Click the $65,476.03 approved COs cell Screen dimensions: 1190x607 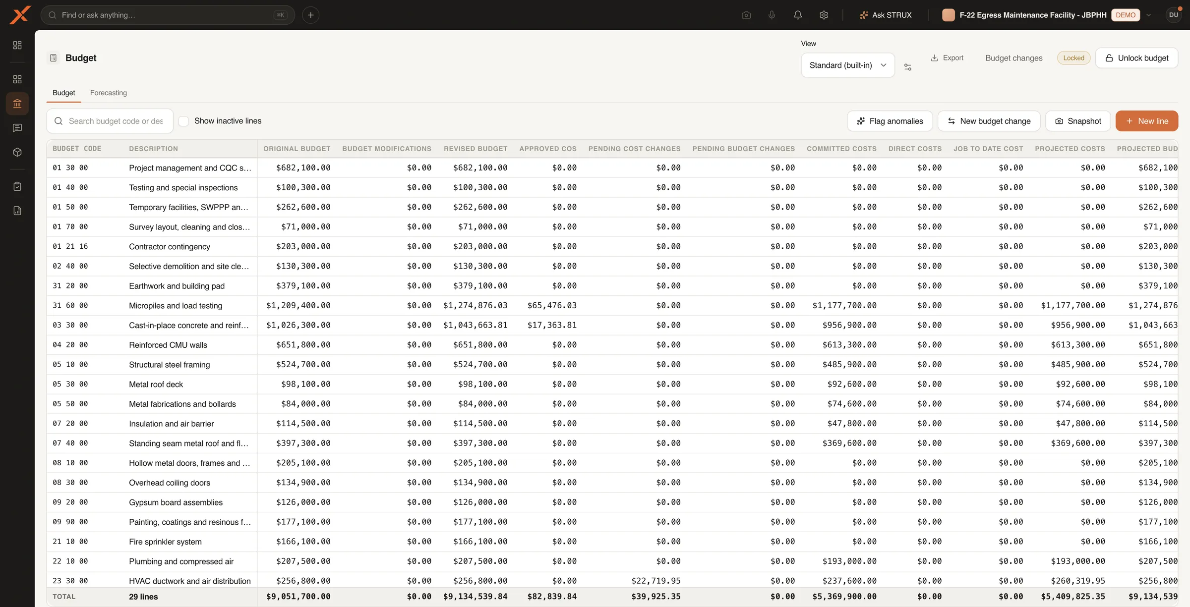click(552, 305)
